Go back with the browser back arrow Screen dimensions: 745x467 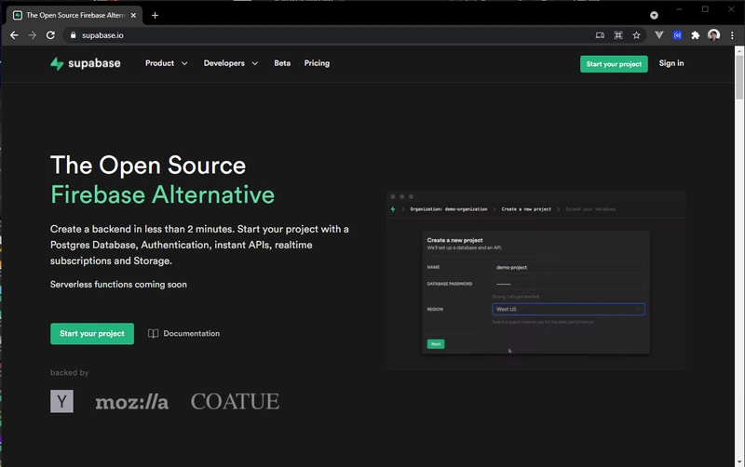(x=14, y=35)
